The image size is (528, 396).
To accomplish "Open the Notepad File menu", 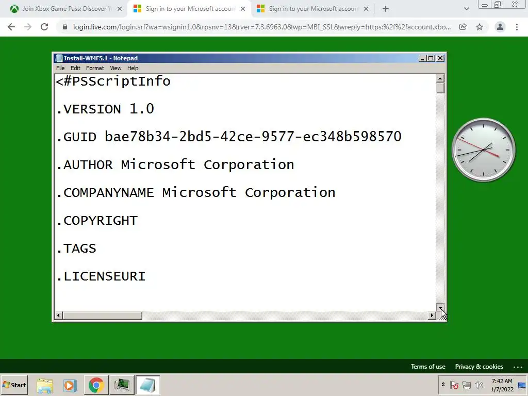I will (x=60, y=68).
